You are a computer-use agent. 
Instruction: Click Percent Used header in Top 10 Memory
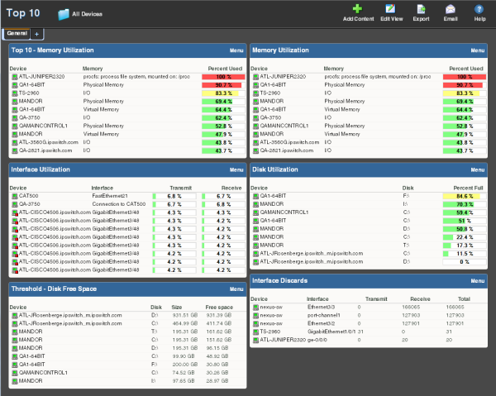point(225,69)
